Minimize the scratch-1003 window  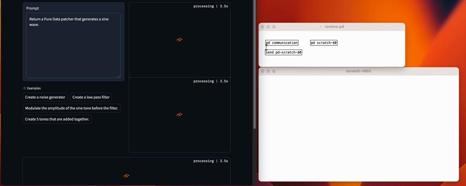[x=268, y=71]
